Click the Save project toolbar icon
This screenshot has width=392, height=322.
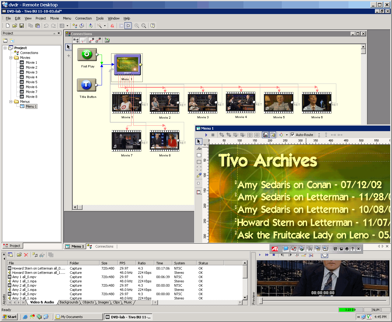coord(22,26)
